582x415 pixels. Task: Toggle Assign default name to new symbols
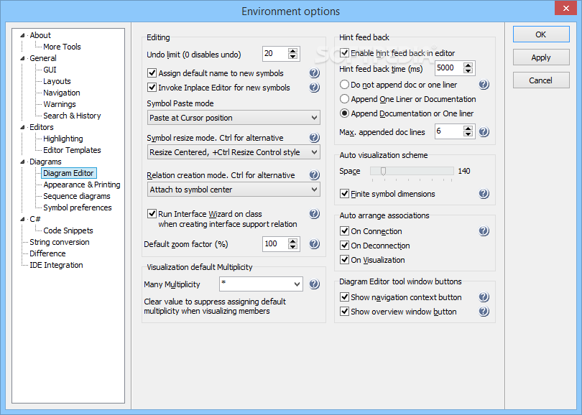tap(152, 73)
